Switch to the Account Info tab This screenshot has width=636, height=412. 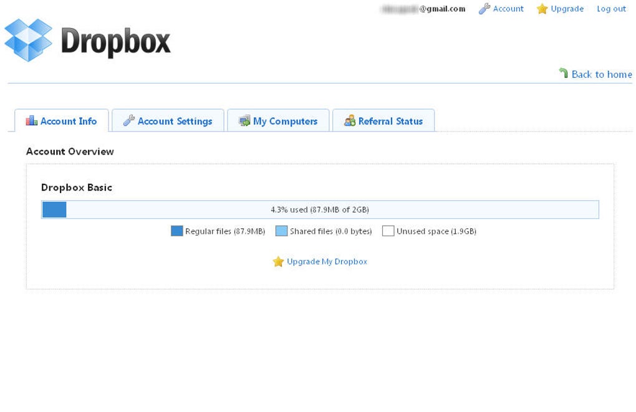62,120
